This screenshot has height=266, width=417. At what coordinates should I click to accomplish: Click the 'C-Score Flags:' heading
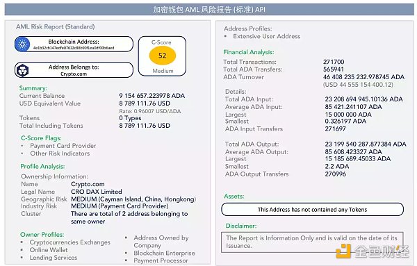click(41, 138)
